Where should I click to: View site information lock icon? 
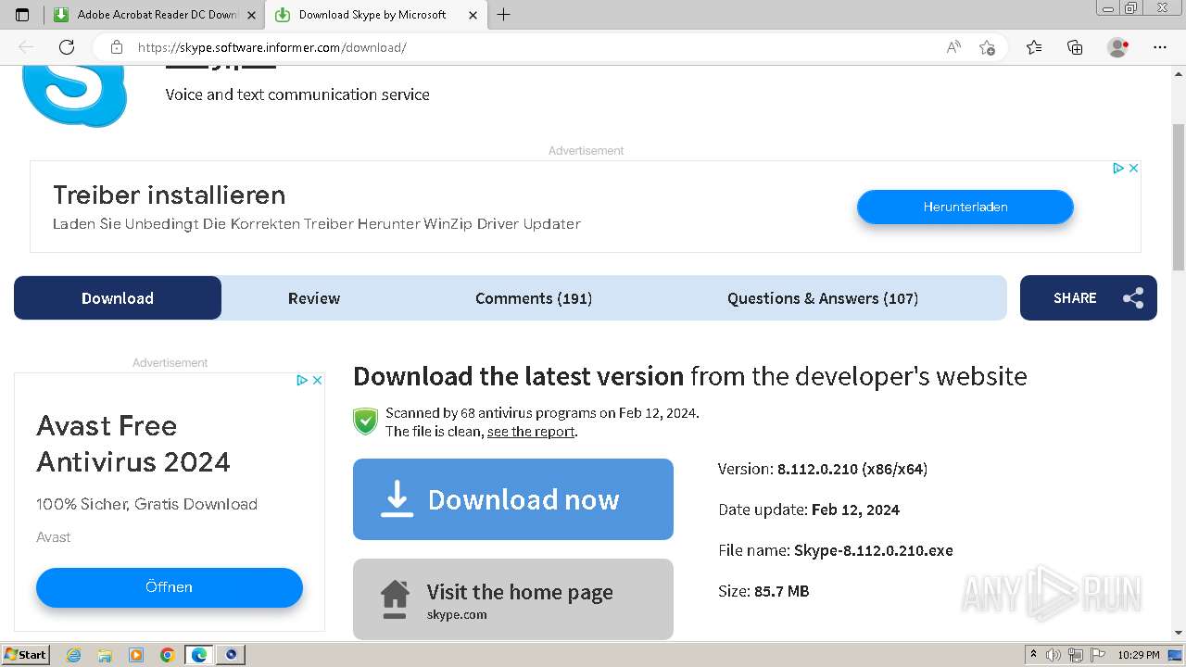116,47
